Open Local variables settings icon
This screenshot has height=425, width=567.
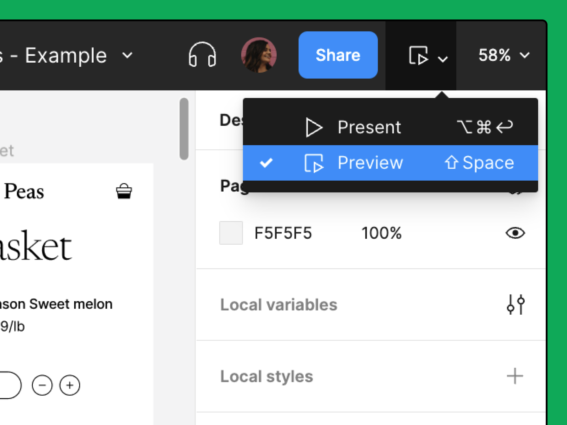(515, 304)
